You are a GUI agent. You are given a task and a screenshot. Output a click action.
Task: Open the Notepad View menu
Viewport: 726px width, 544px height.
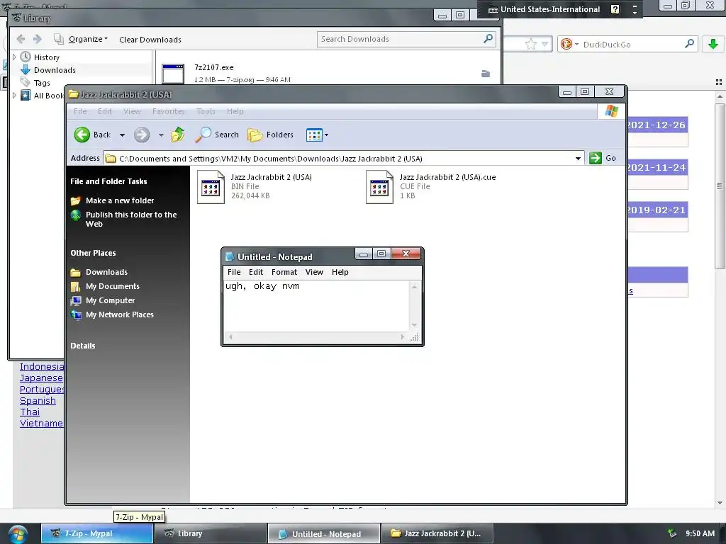(314, 272)
